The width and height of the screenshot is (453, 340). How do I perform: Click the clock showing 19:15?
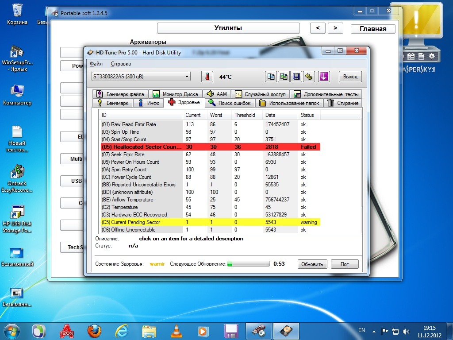pos(429,328)
